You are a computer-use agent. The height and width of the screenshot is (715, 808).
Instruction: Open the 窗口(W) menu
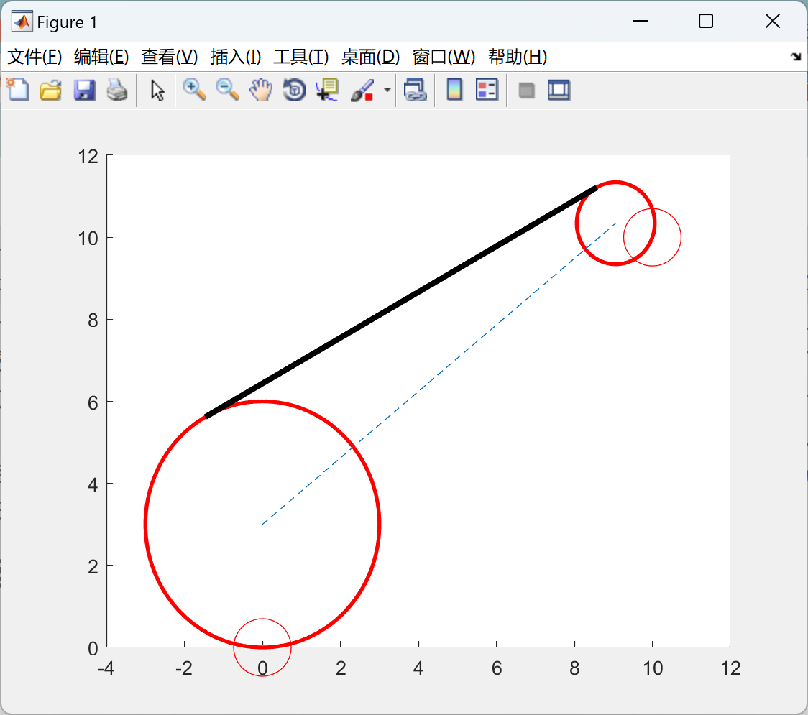444,57
